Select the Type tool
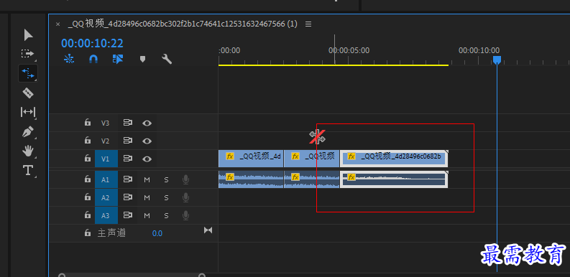Viewport: 570px width, 277px height. pyautogui.click(x=28, y=170)
